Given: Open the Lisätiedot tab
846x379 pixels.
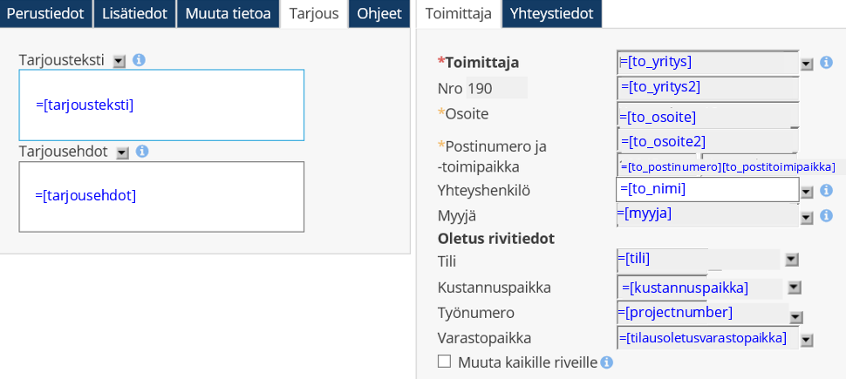Looking at the screenshot, I should [x=134, y=13].
